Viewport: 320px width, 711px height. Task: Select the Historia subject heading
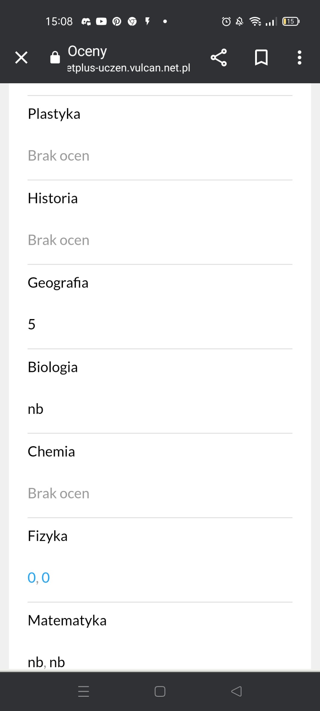(53, 198)
